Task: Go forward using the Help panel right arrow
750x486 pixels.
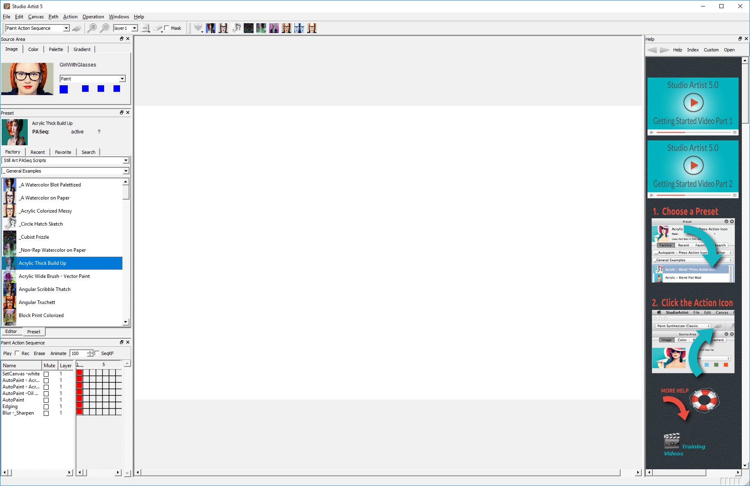Action: (665, 50)
